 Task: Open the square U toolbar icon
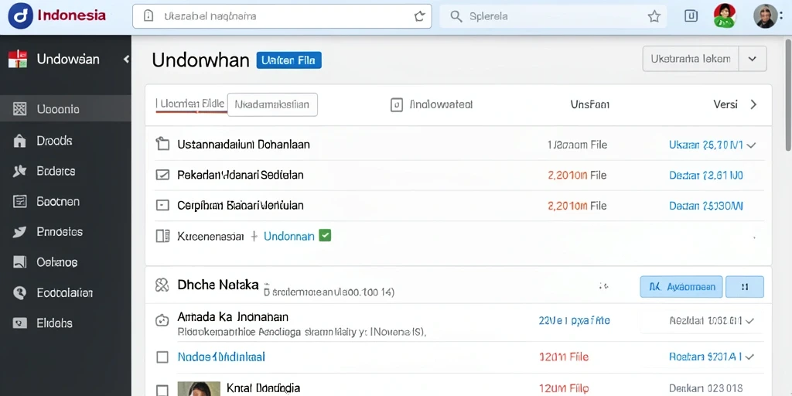[x=691, y=16]
